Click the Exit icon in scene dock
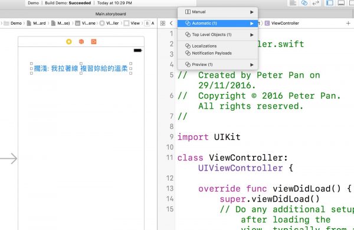The width and height of the screenshot is (354, 230). tap(94, 42)
